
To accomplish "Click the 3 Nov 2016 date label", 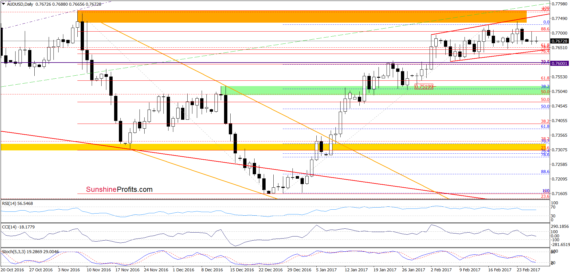I will 69,270.
